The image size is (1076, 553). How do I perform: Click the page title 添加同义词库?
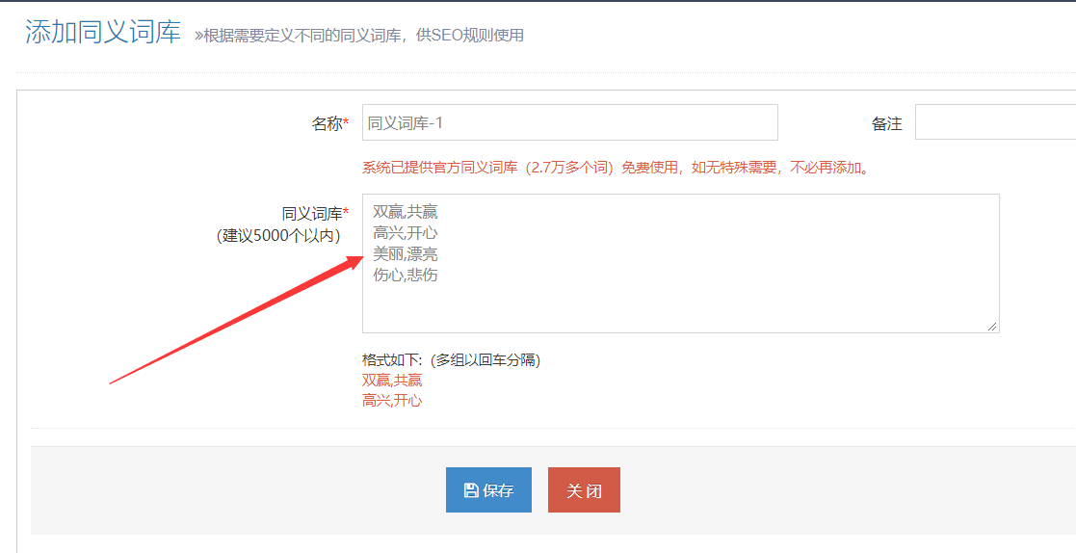(x=103, y=33)
